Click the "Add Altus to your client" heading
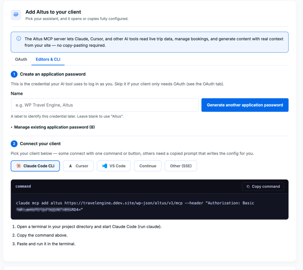 [x=53, y=12]
